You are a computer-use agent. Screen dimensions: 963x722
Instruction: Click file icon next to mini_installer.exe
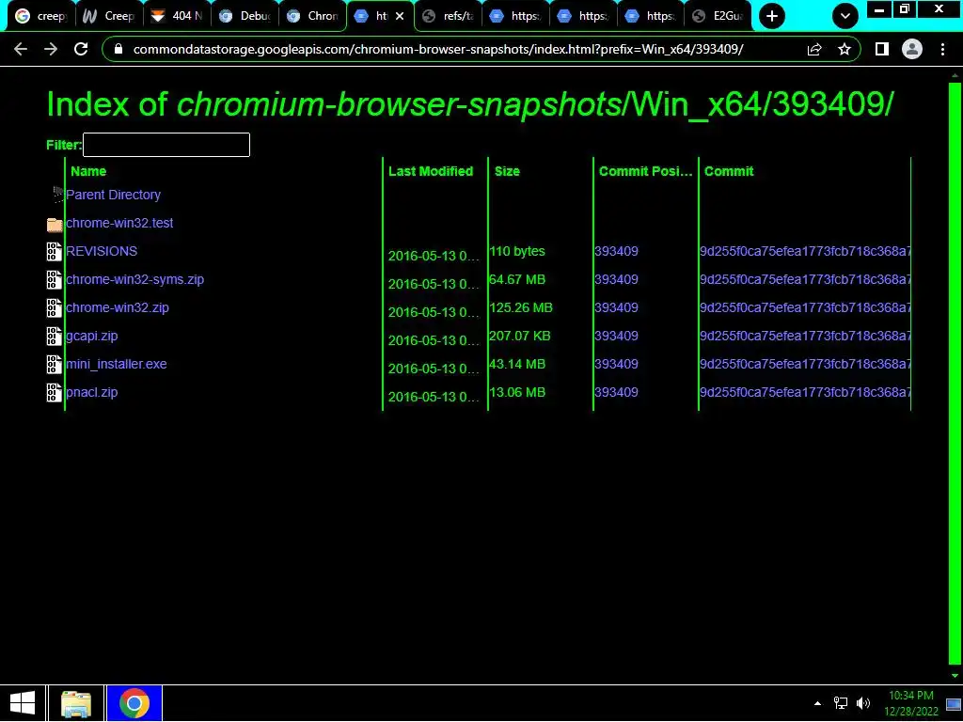pyautogui.click(x=54, y=365)
